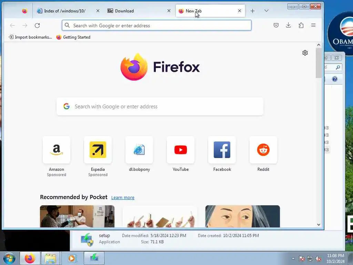
Task: Open the Windows Start menu
Action: click(x=9, y=258)
